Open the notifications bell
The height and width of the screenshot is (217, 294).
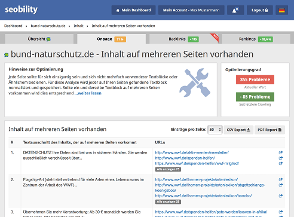[x=235, y=10]
